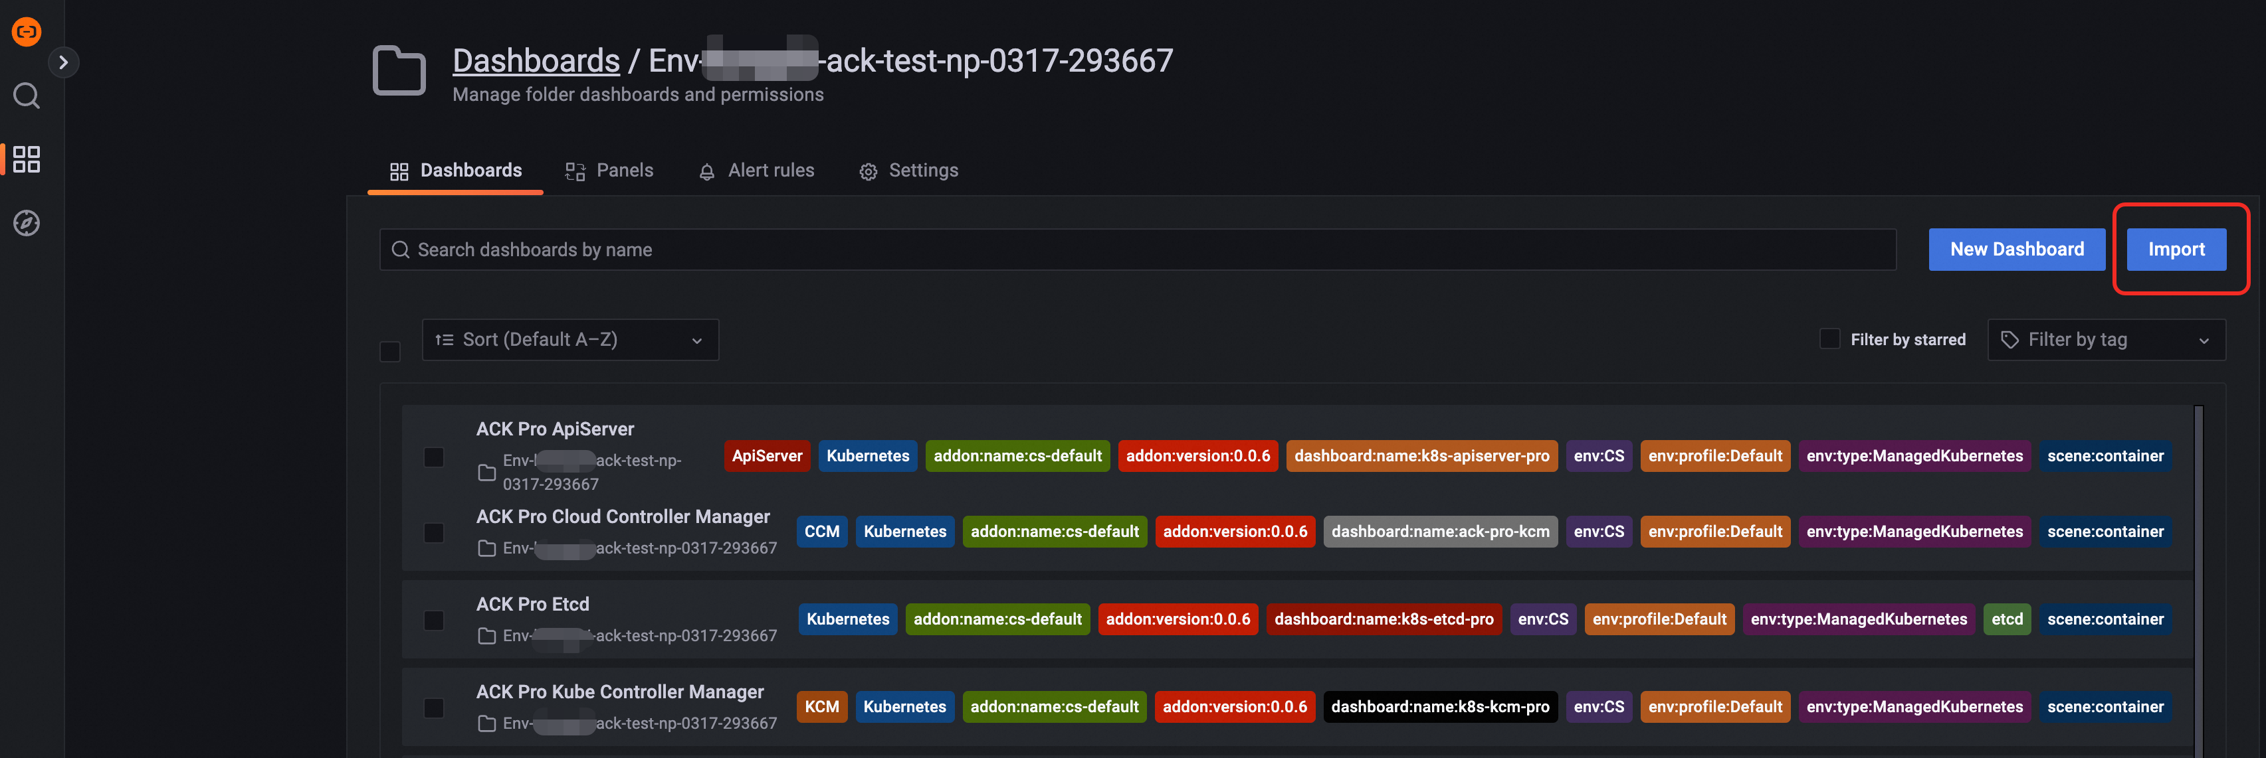Click the folder icon under ACK Pro Etcd

coord(486,636)
